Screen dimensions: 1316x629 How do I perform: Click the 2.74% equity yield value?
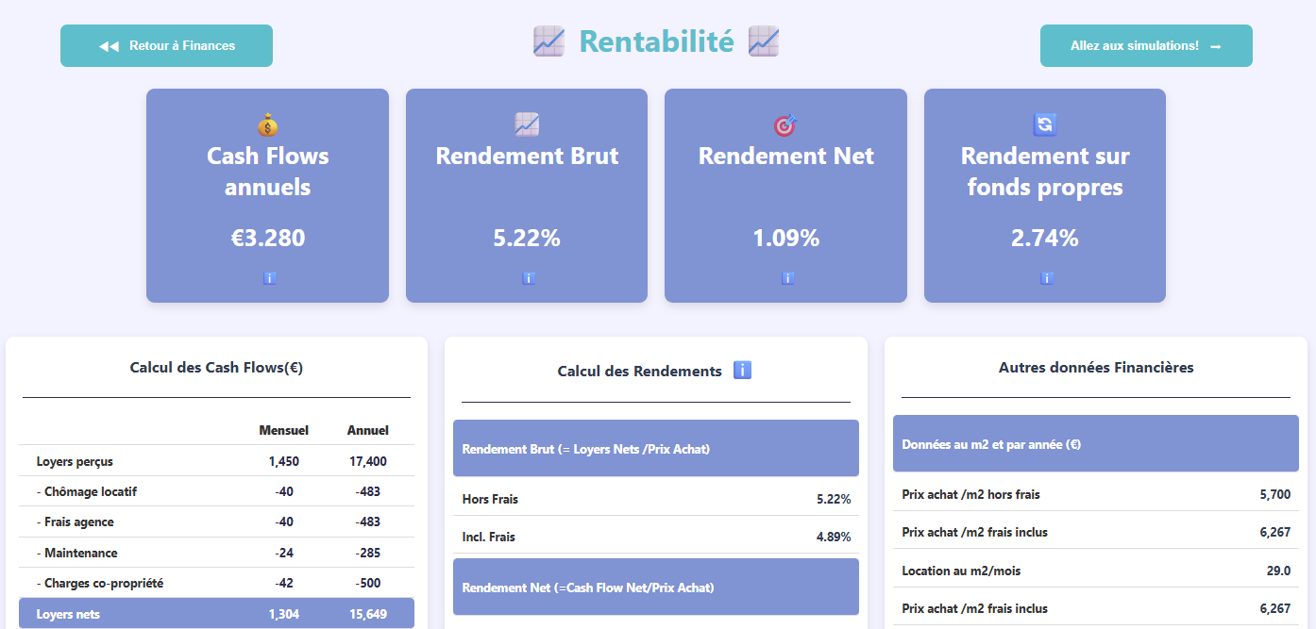click(x=1045, y=238)
